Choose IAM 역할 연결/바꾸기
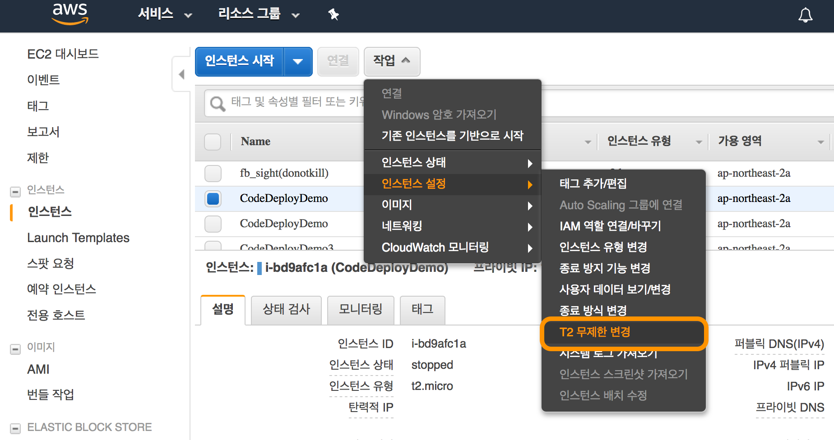834x440 pixels. [x=623, y=226]
